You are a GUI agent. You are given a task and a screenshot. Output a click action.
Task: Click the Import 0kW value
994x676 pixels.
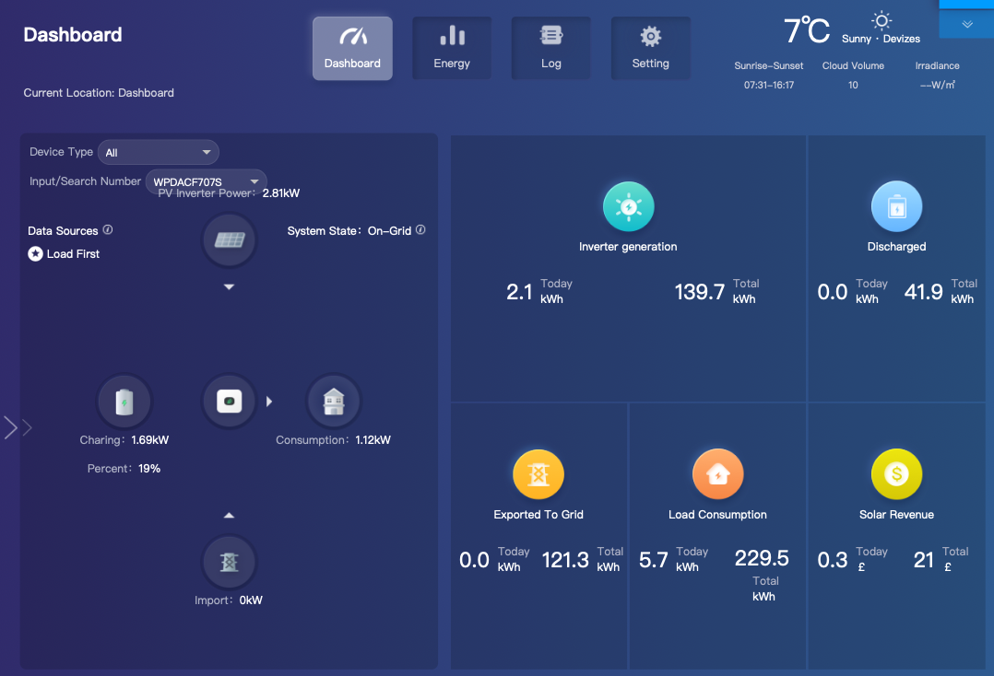tap(251, 600)
